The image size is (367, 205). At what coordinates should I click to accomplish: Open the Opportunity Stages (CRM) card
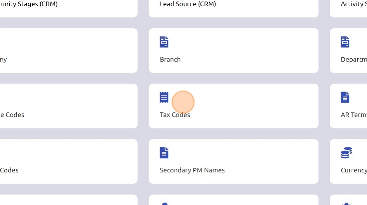point(29,4)
